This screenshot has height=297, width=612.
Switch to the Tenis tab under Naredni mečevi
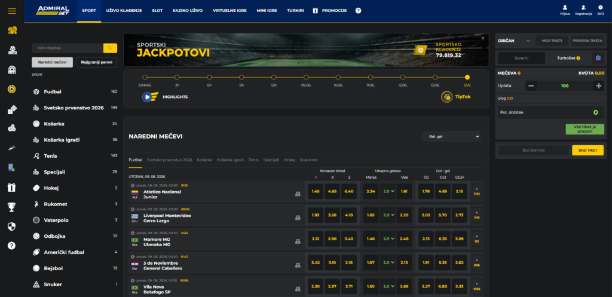click(x=253, y=160)
